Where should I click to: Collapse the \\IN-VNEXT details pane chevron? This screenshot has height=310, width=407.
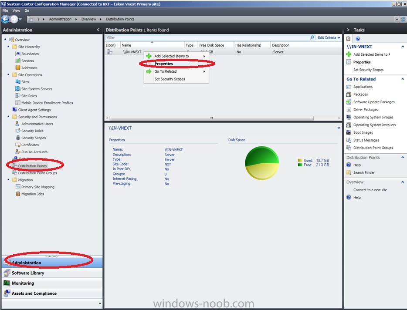(x=339, y=128)
